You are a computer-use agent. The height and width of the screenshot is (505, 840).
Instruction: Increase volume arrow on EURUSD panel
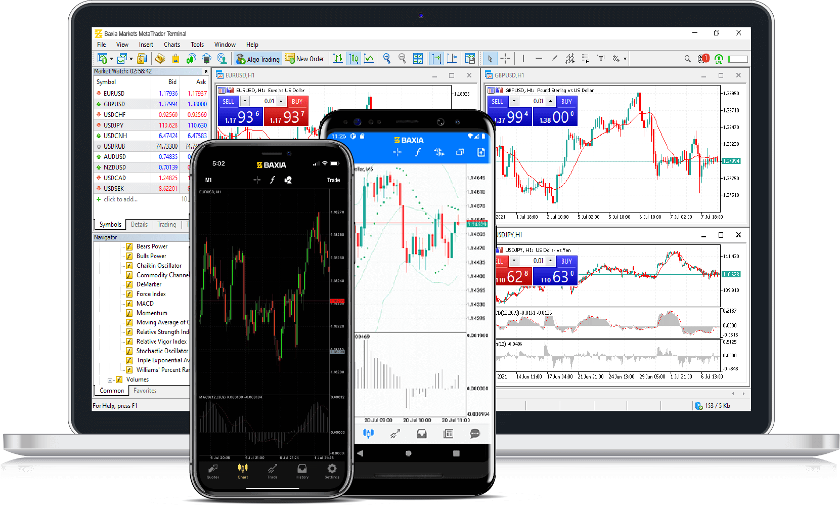[281, 101]
